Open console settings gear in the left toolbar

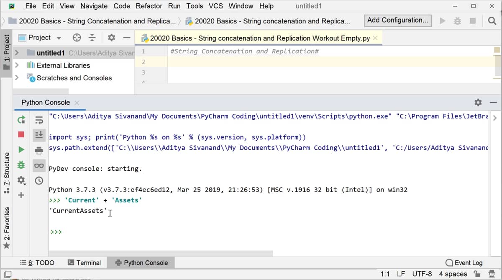(21, 180)
